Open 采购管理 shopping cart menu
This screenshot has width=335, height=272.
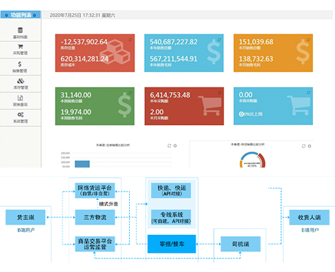coord(21,47)
